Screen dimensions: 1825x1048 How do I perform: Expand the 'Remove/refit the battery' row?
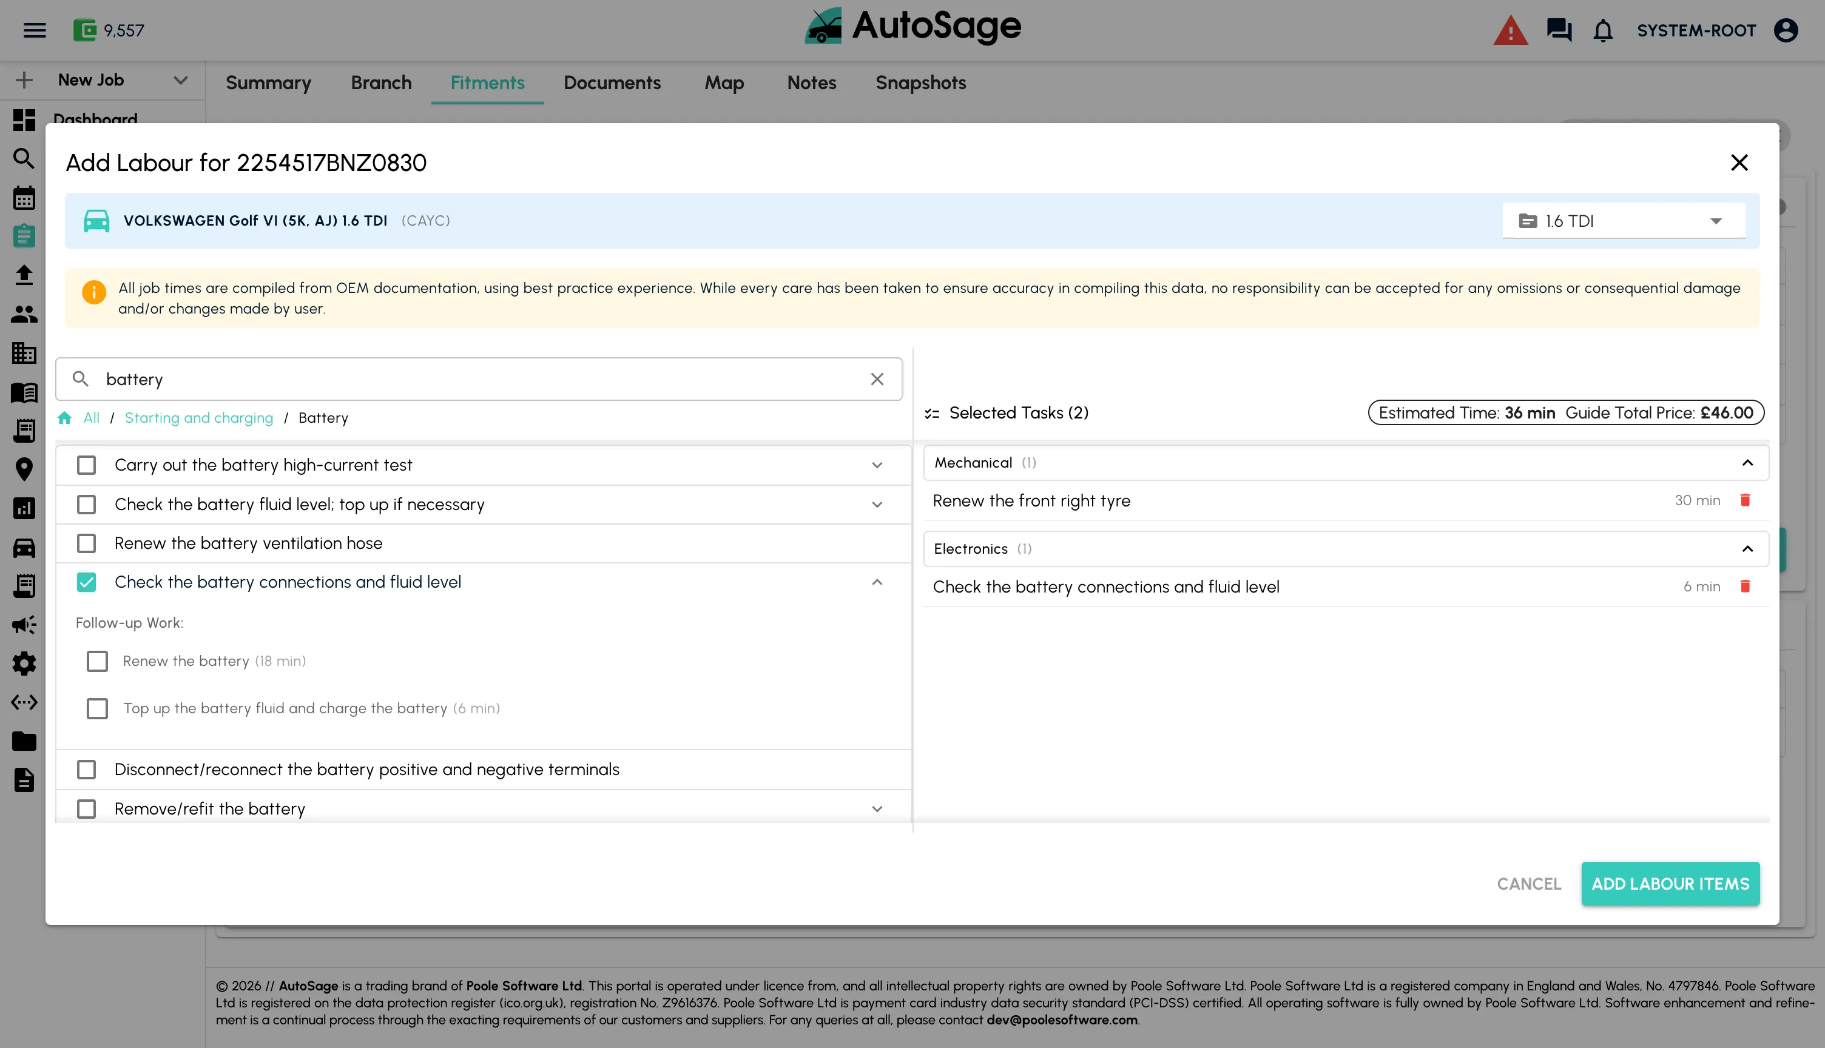tap(877, 809)
